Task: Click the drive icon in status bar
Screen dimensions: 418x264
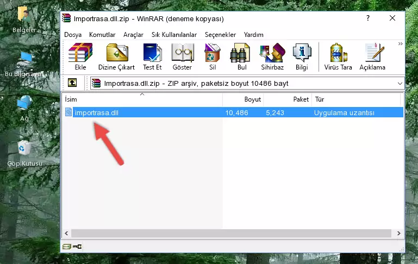Action: pyautogui.click(x=66, y=247)
